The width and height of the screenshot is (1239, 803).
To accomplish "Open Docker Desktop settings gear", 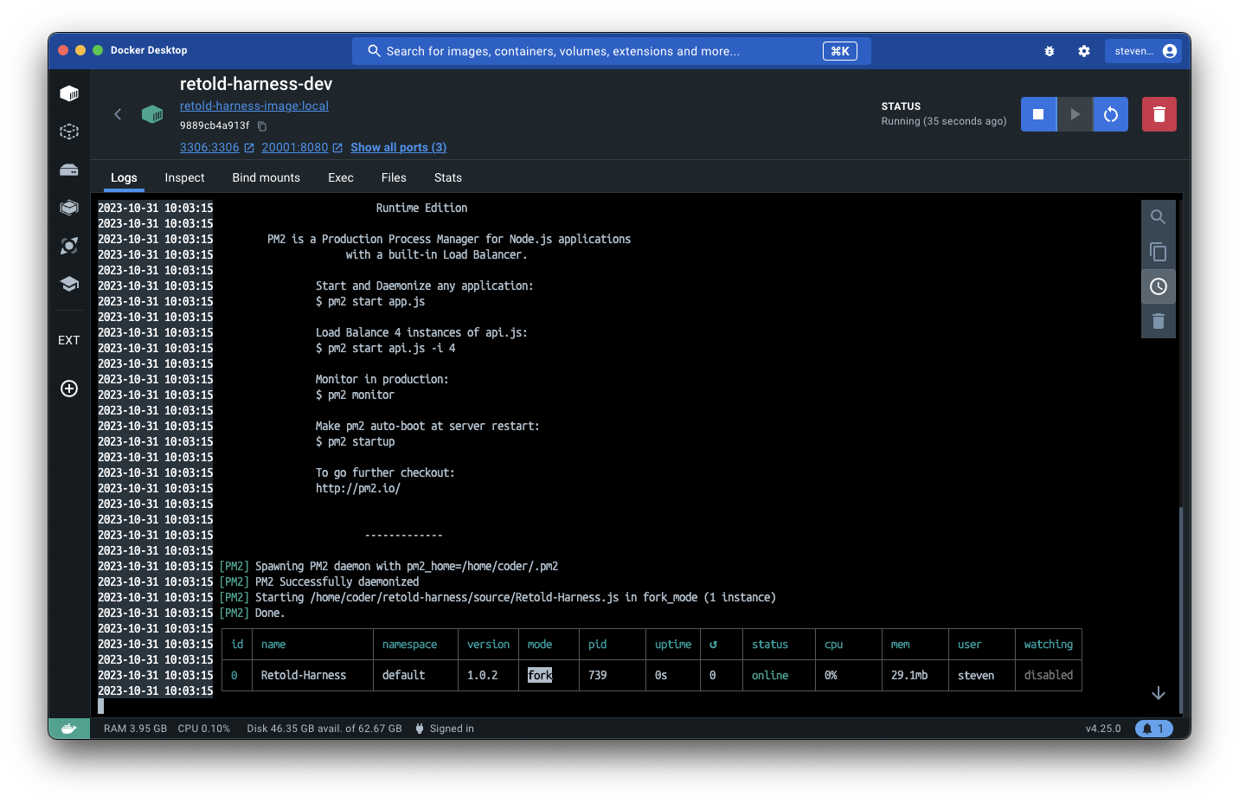I will (1084, 51).
